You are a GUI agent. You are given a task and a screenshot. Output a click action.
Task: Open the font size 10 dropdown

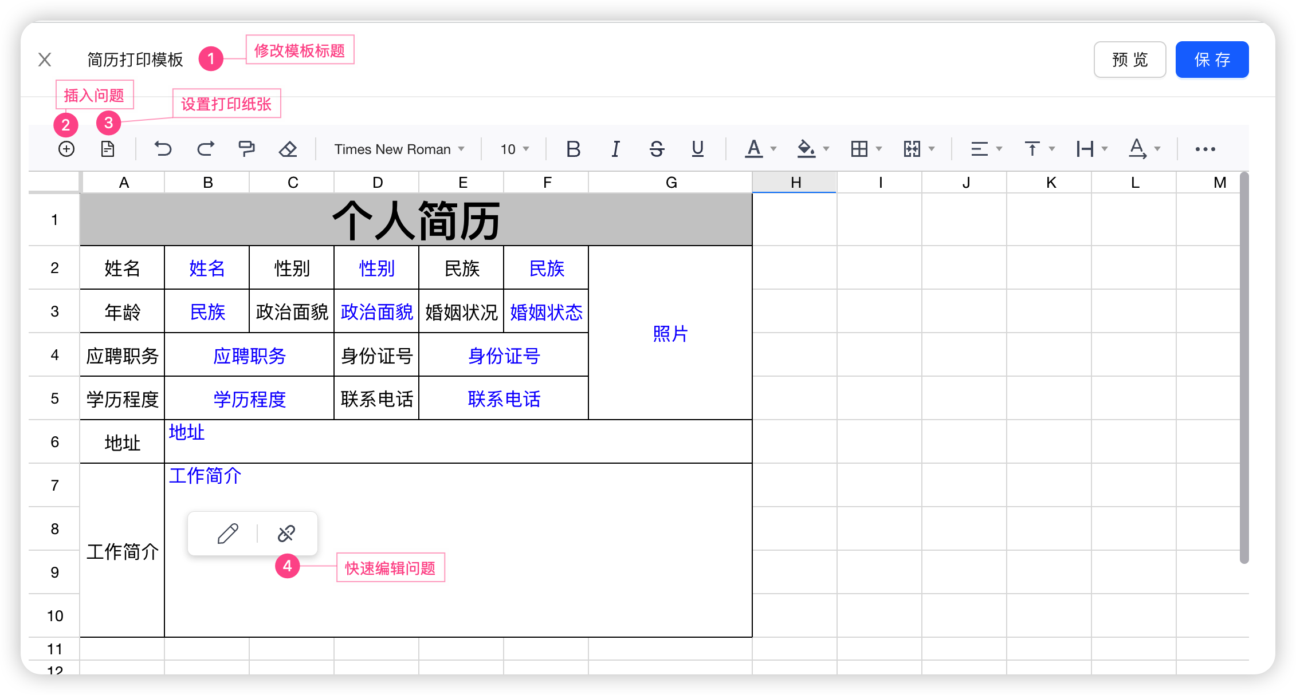pyautogui.click(x=515, y=149)
